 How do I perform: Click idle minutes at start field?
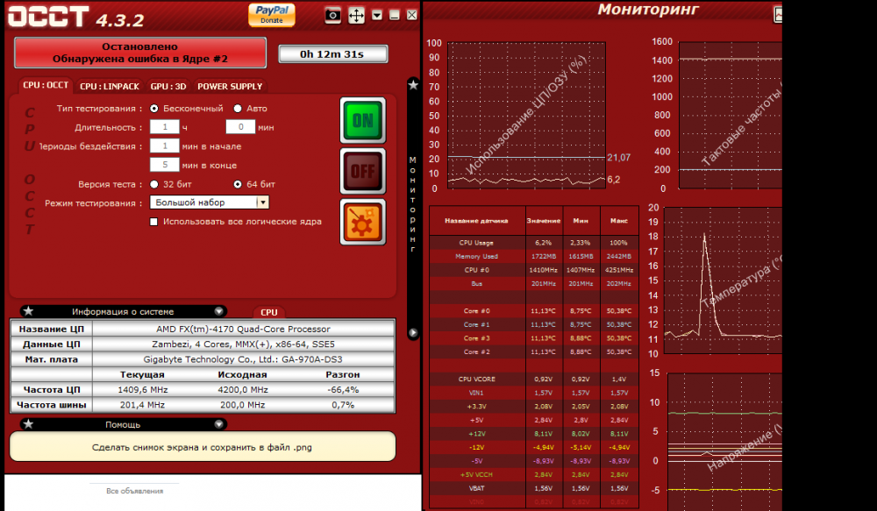point(165,145)
